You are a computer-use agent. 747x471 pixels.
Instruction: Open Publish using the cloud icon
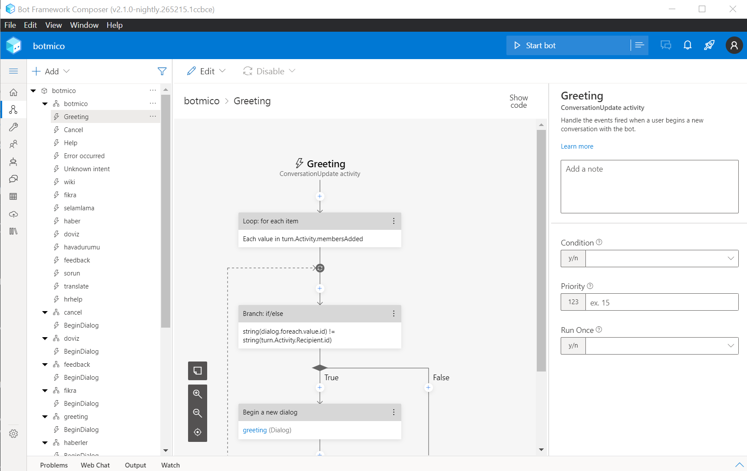point(13,214)
